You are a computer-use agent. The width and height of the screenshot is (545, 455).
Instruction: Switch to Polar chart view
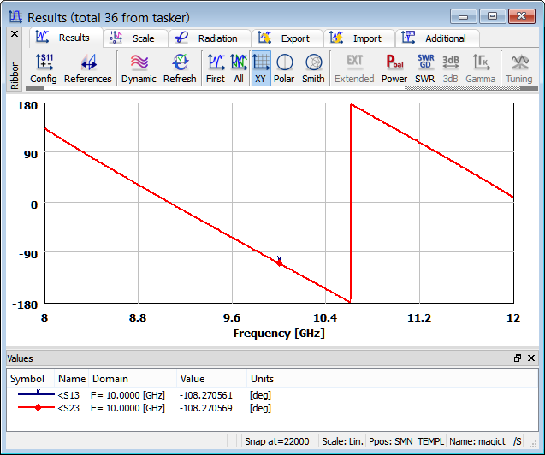284,68
